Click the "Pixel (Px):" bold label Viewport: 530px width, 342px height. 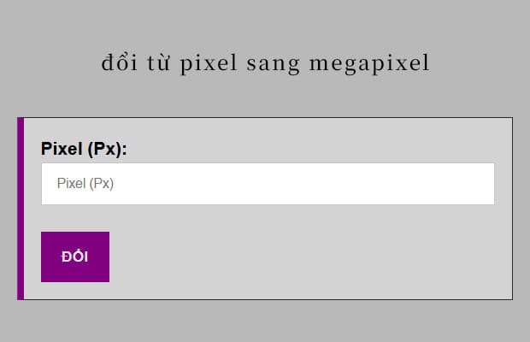[x=84, y=149]
